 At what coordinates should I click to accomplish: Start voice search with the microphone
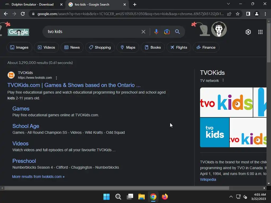[156, 32]
